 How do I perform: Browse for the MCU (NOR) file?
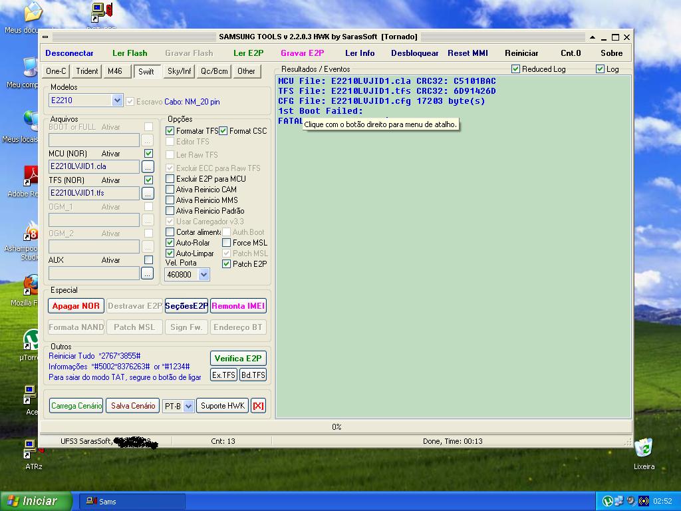tap(148, 166)
